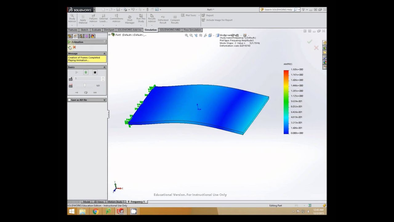This screenshot has height=222, width=394.
Task: Switch to the Features tab
Action: pos(73,30)
